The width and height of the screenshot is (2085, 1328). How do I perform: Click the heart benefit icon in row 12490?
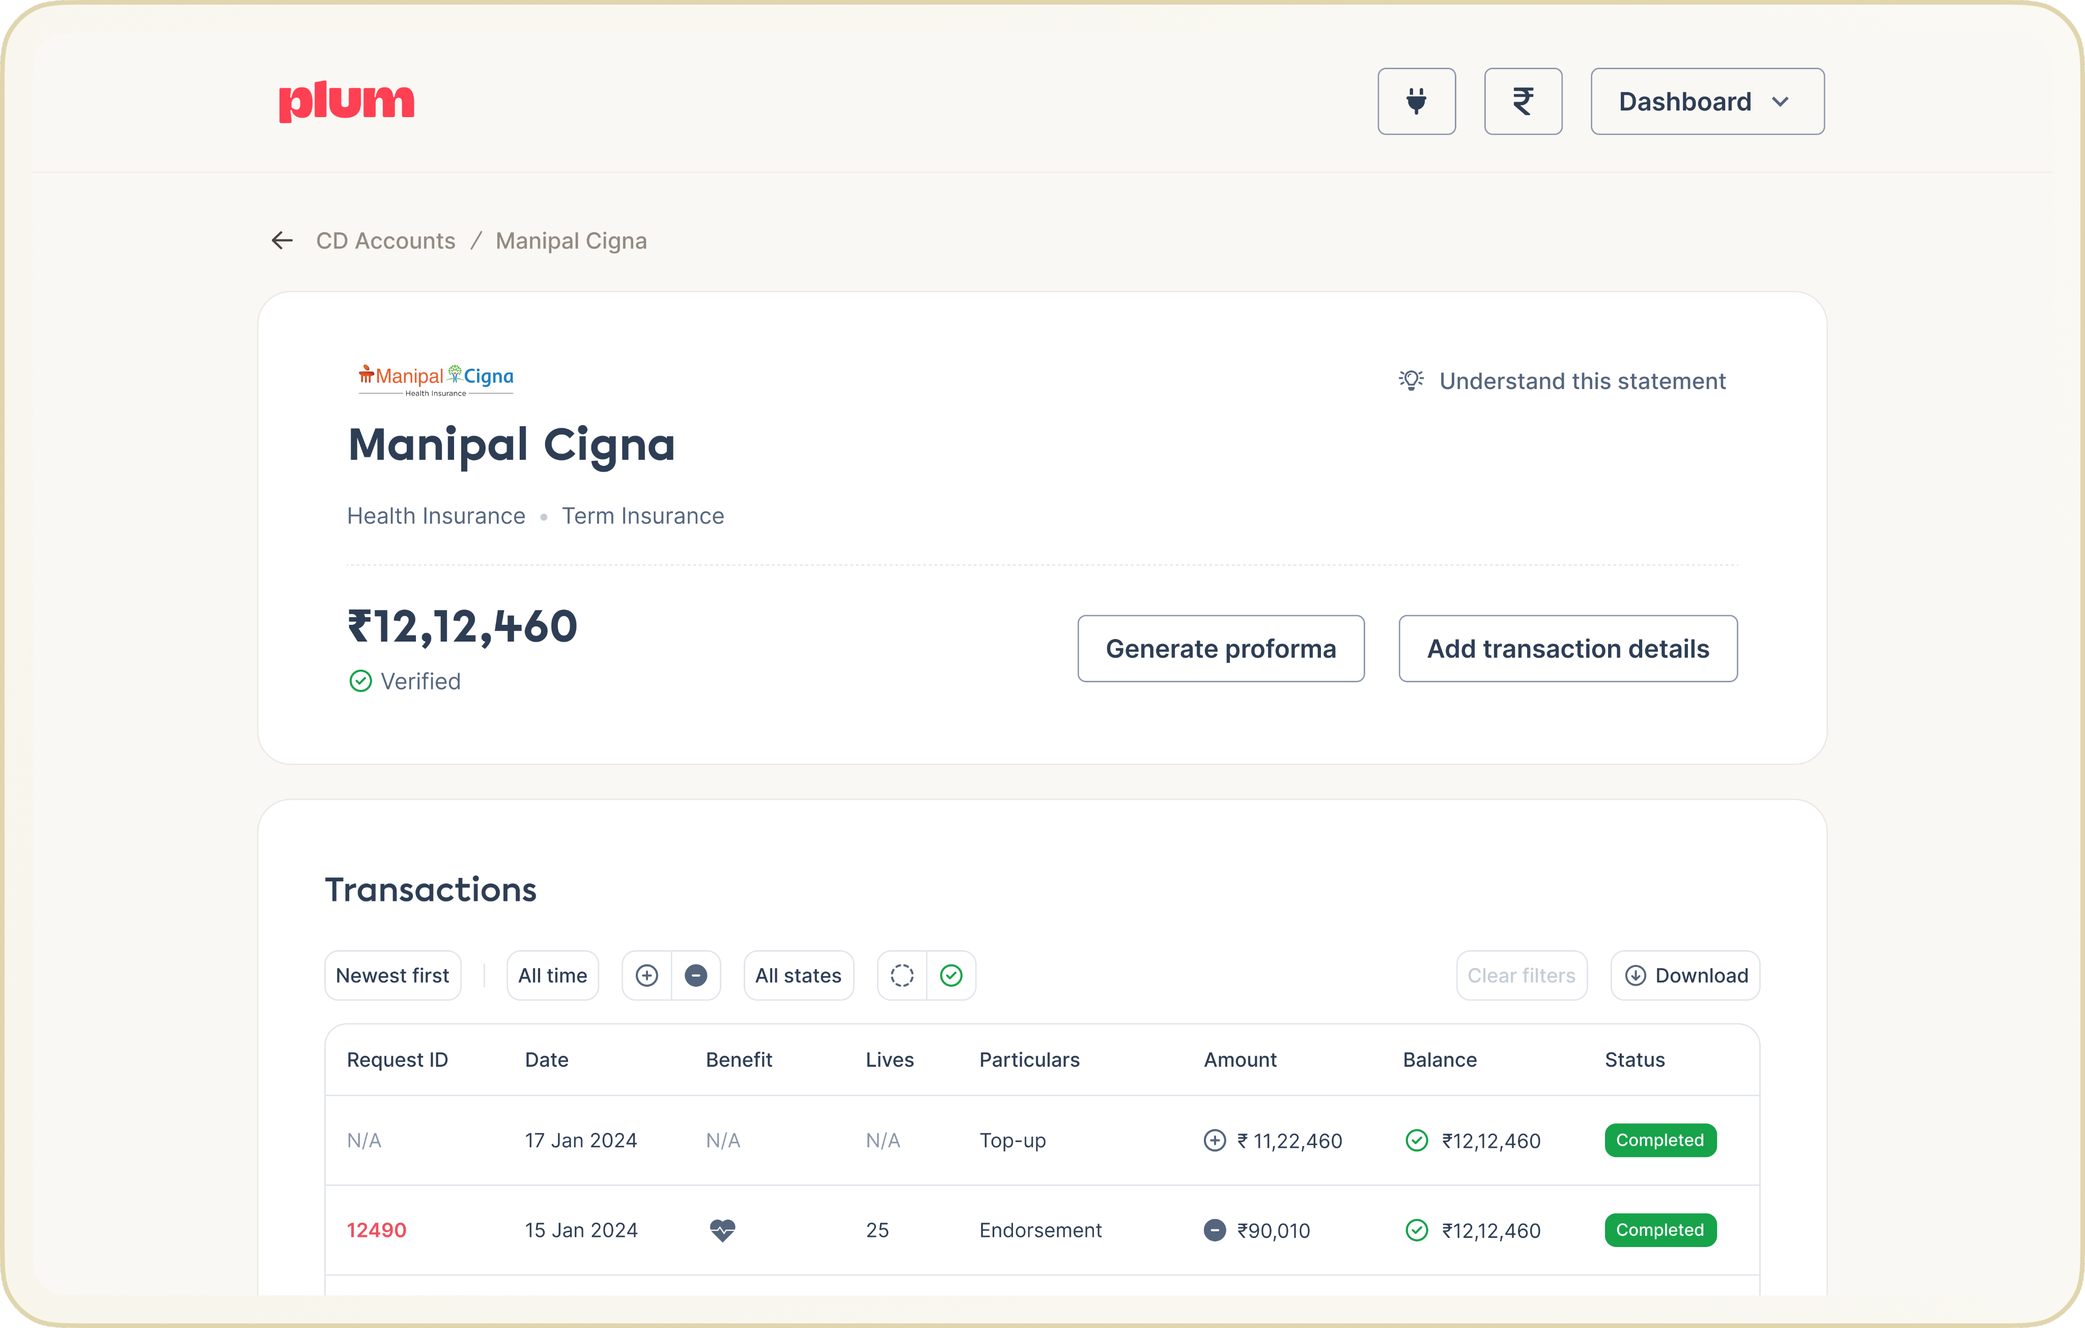[x=722, y=1229]
